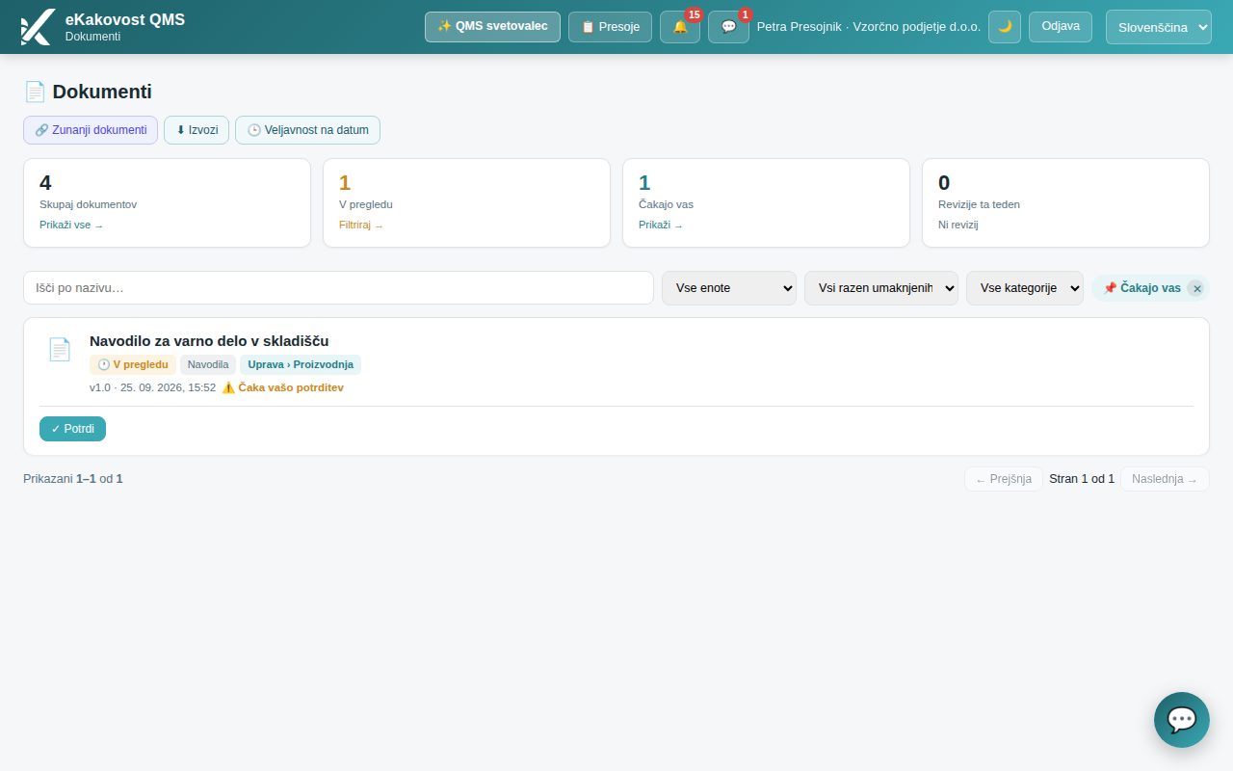Screen dimensions: 1233x771
Task: Open the messages speech bubble
Action: click(x=728, y=27)
